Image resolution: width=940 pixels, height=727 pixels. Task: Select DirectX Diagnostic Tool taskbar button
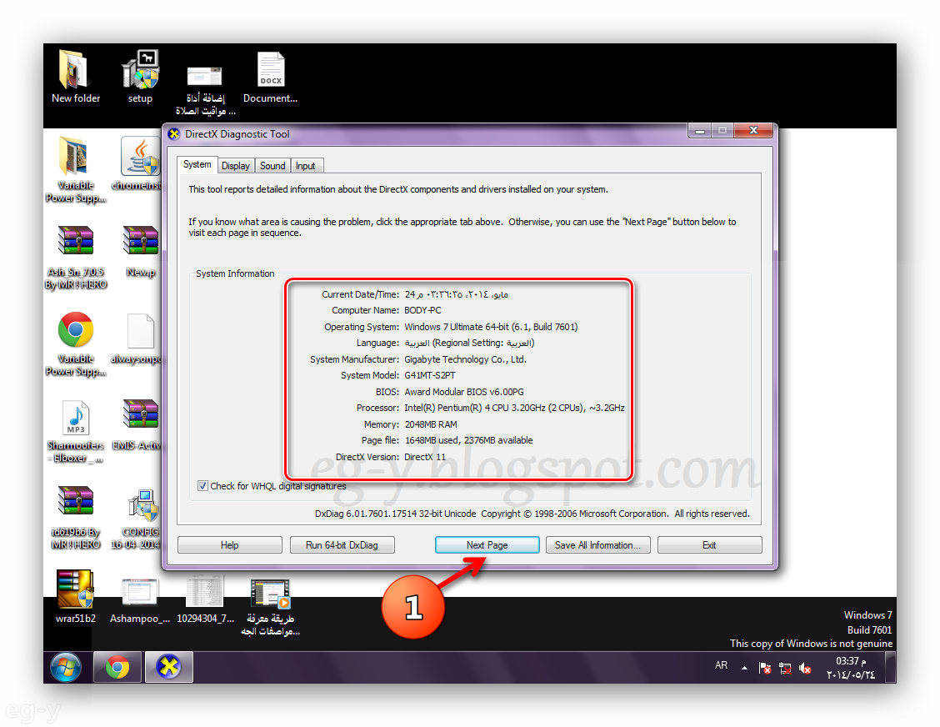click(x=169, y=667)
